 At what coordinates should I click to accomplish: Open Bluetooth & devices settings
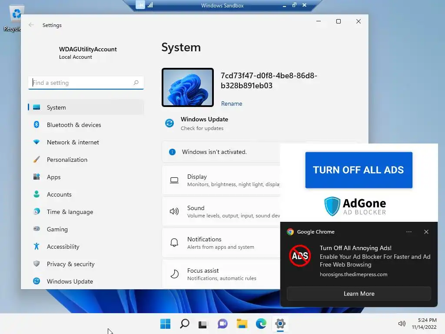(x=86, y=125)
